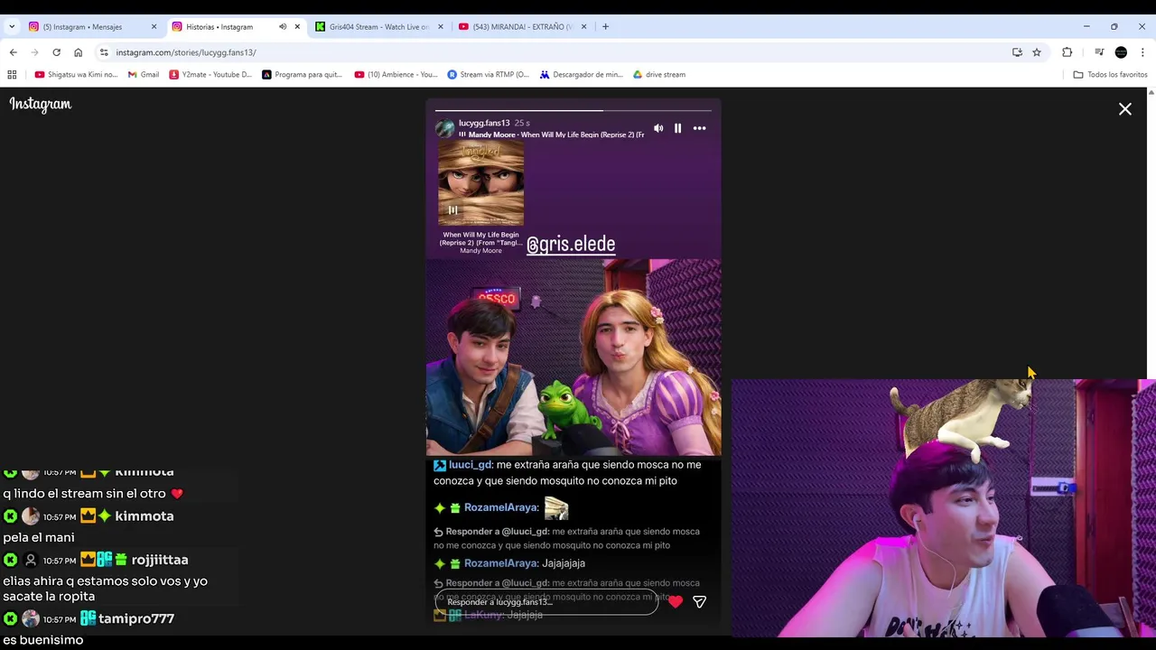Open the Stream via RTMP bookmark
The image size is (1156, 650).
point(488,75)
